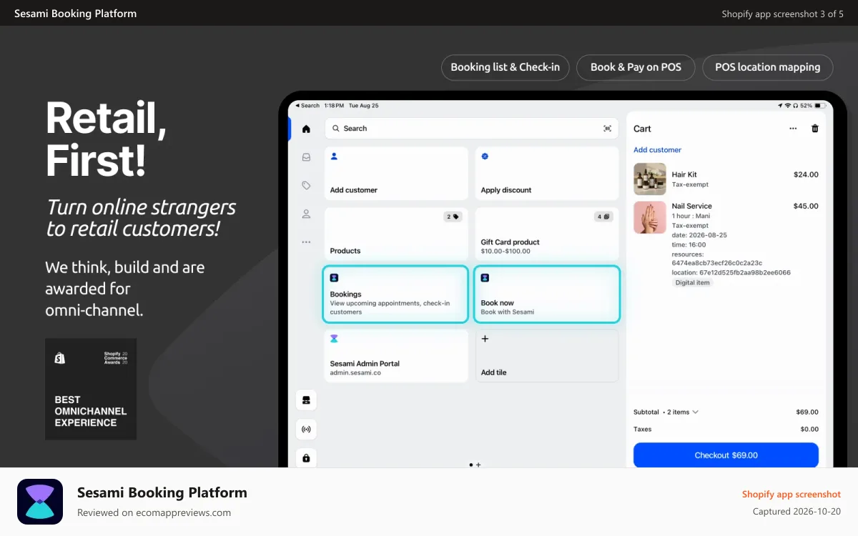Click the Book with Sesami tile
This screenshot has height=536, width=858.
coord(547,294)
